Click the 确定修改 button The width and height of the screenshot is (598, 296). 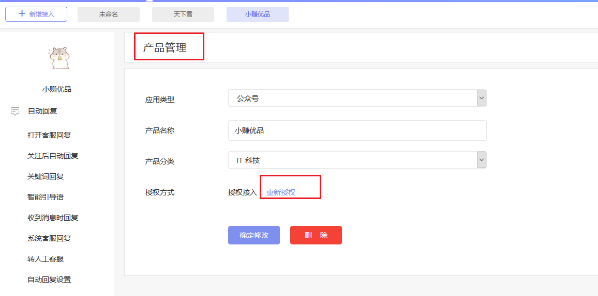pyautogui.click(x=254, y=235)
